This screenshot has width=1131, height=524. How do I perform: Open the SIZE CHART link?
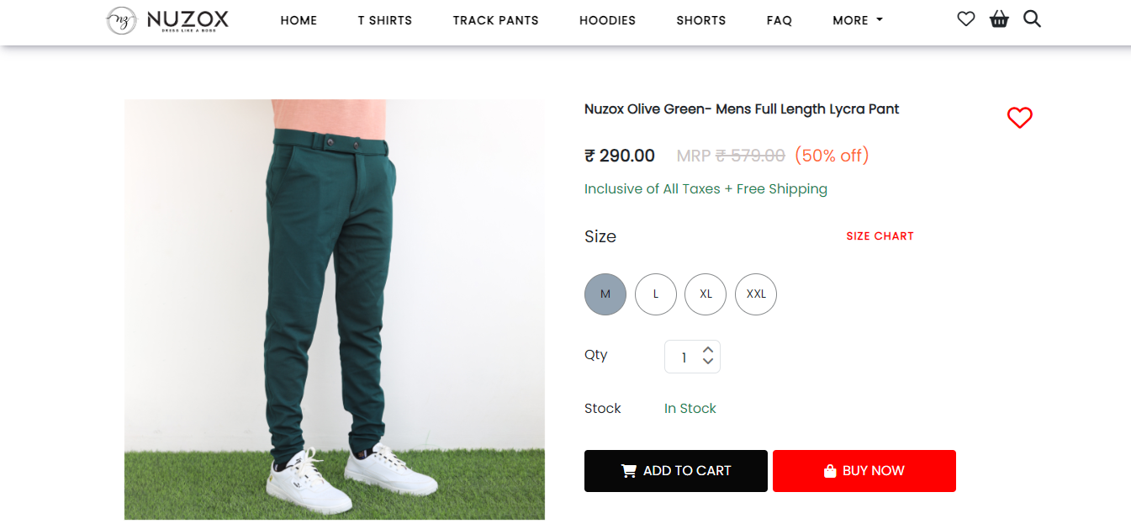(x=880, y=236)
